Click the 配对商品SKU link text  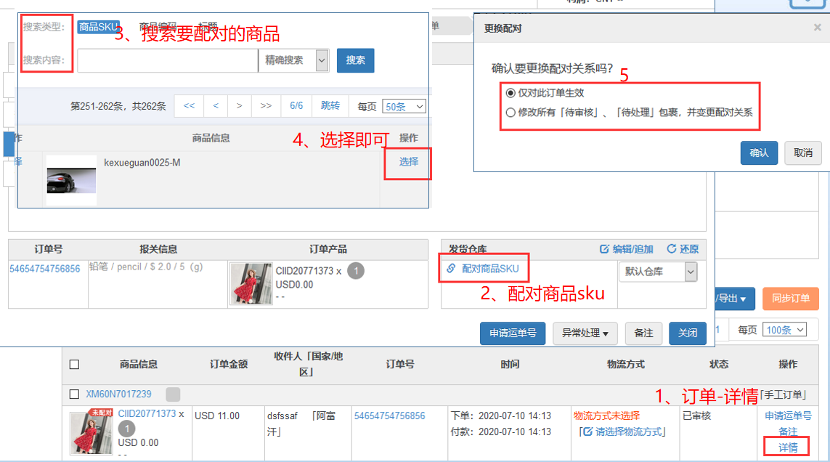[x=490, y=269]
